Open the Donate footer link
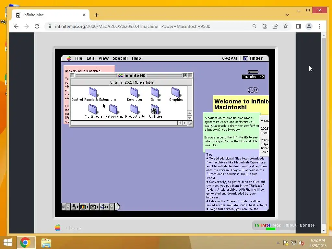The width and height of the screenshot is (332, 249). tap(307, 225)
